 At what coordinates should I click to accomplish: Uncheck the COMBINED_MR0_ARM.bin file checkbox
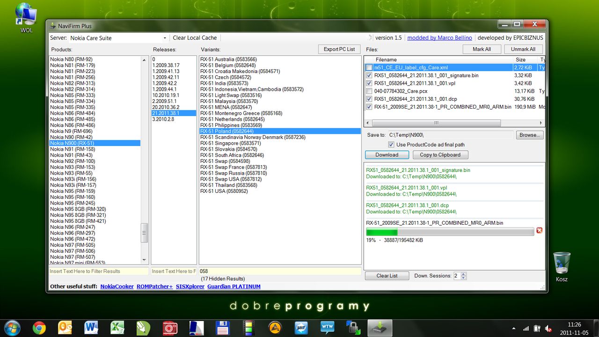[x=370, y=107]
